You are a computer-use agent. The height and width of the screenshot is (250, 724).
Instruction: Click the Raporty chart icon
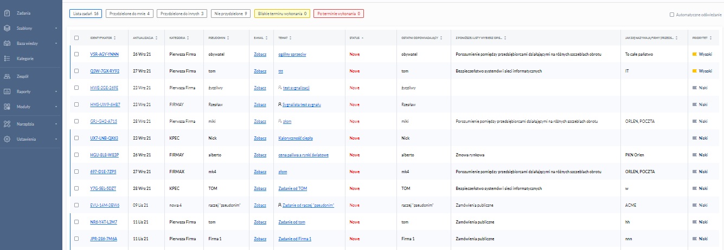click(x=7, y=92)
